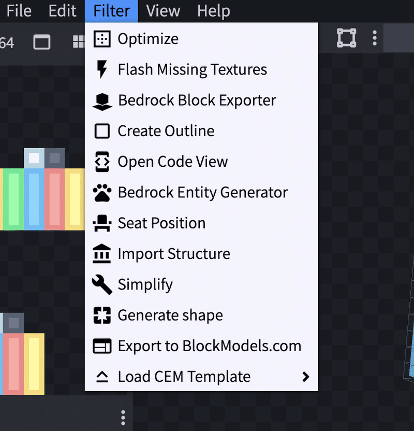Expand the Load CEM Template submenu arrow
Viewport: 414px width, 431px height.
(x=305, y=377)
